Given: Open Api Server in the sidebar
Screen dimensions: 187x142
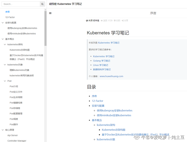Looking at the screenshot, I should pyautogui.click(x=12, y=135).
